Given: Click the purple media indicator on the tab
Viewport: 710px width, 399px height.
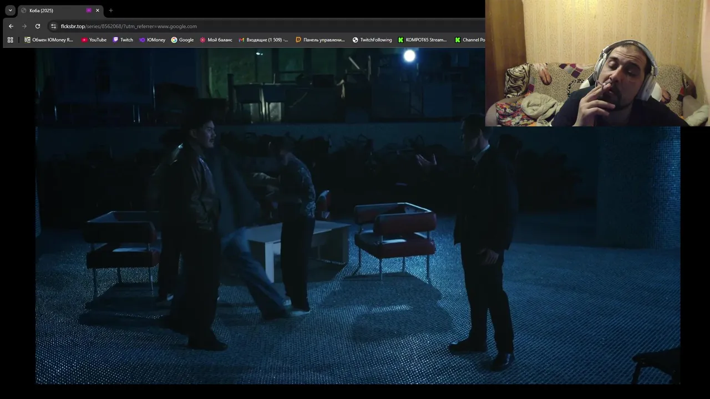Looking at the screenshot, I should point(89,11).
